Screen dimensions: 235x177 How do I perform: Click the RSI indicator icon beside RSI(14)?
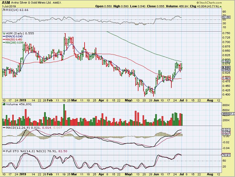point(4,10)
